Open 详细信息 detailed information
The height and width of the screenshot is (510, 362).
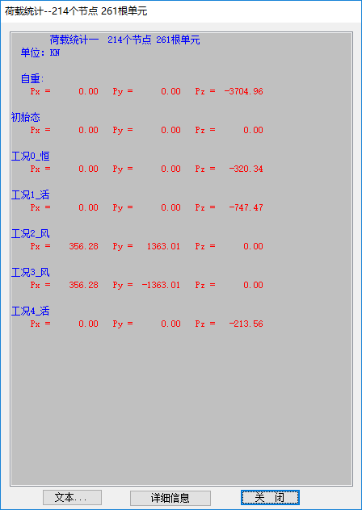pyautogui.click(x=170, y=498)
